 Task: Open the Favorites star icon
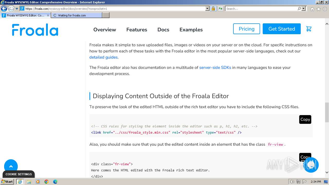coord(318,9)
